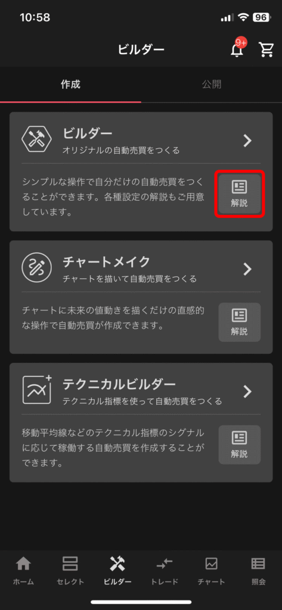Open 照会 in bottom navigation
Screen dimensions: 282x610
click(258, 570)
